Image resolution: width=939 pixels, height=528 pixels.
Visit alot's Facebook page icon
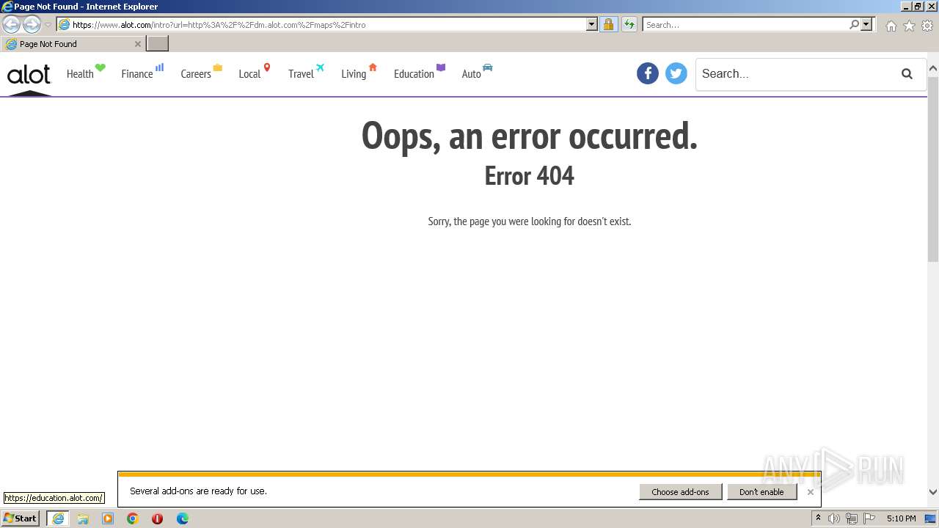[x=648, y=73]
